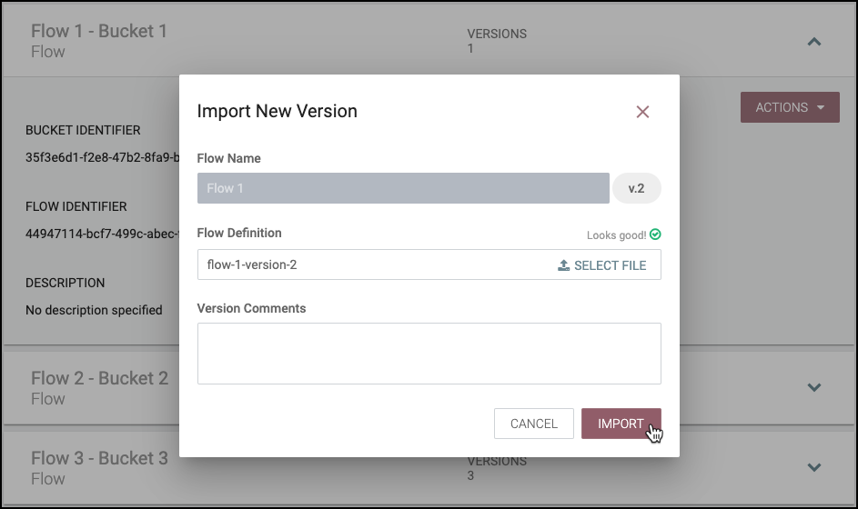Click the SELECT FILE text link

610,265
